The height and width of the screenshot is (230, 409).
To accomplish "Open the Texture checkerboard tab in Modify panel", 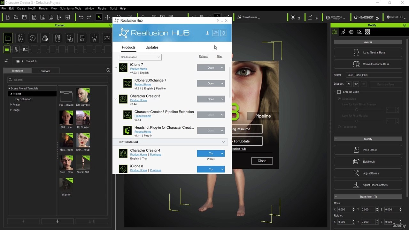I will point(367,32).
